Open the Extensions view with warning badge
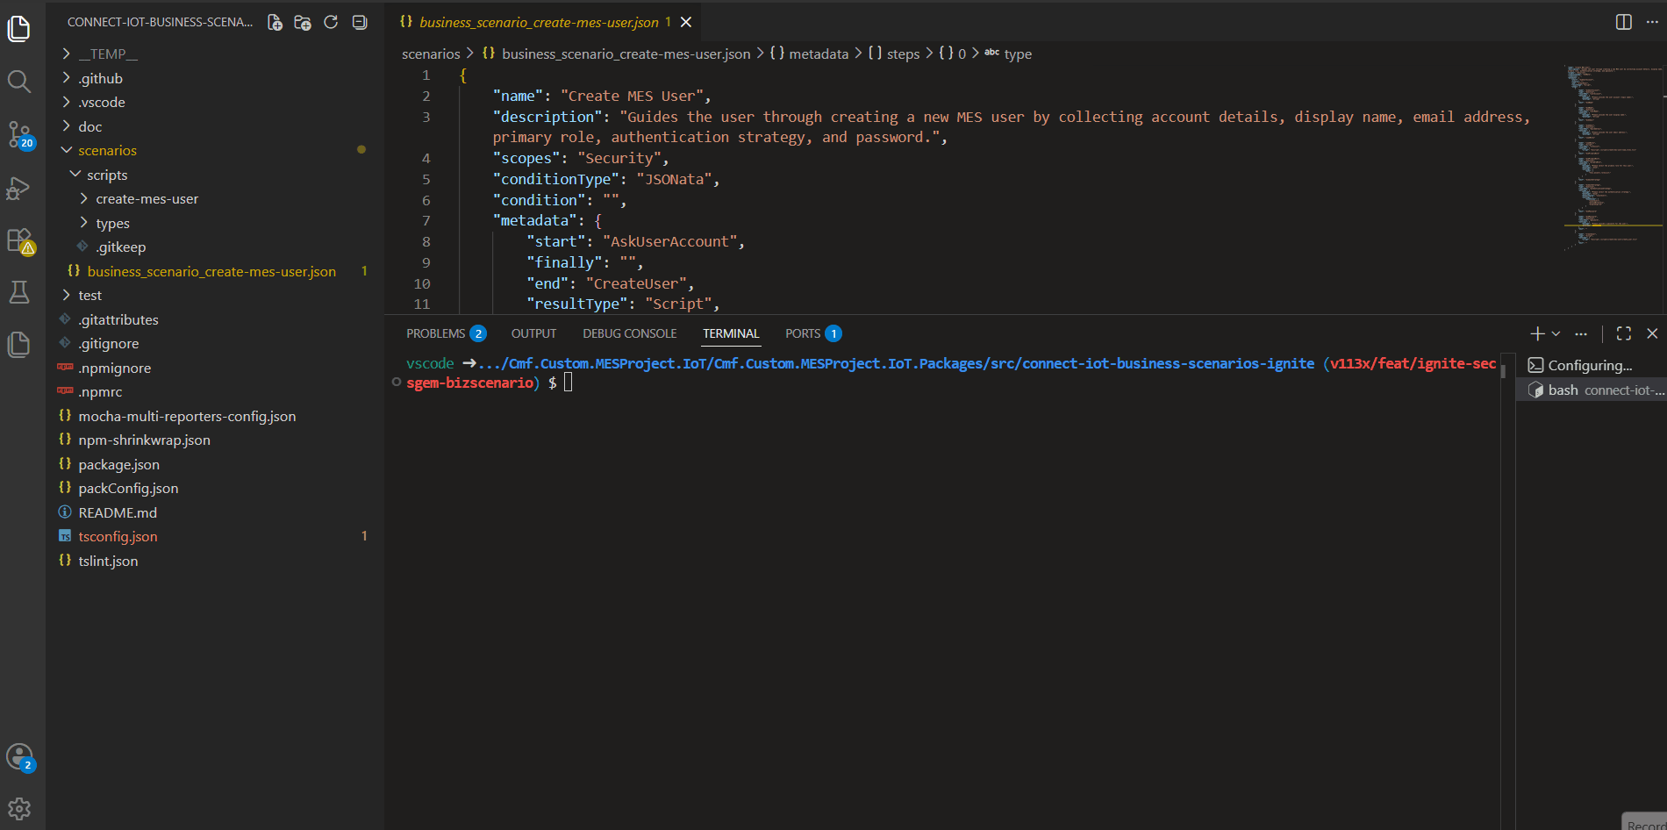Viewport: 1667px width, 830px height. (x=19, y=240)
